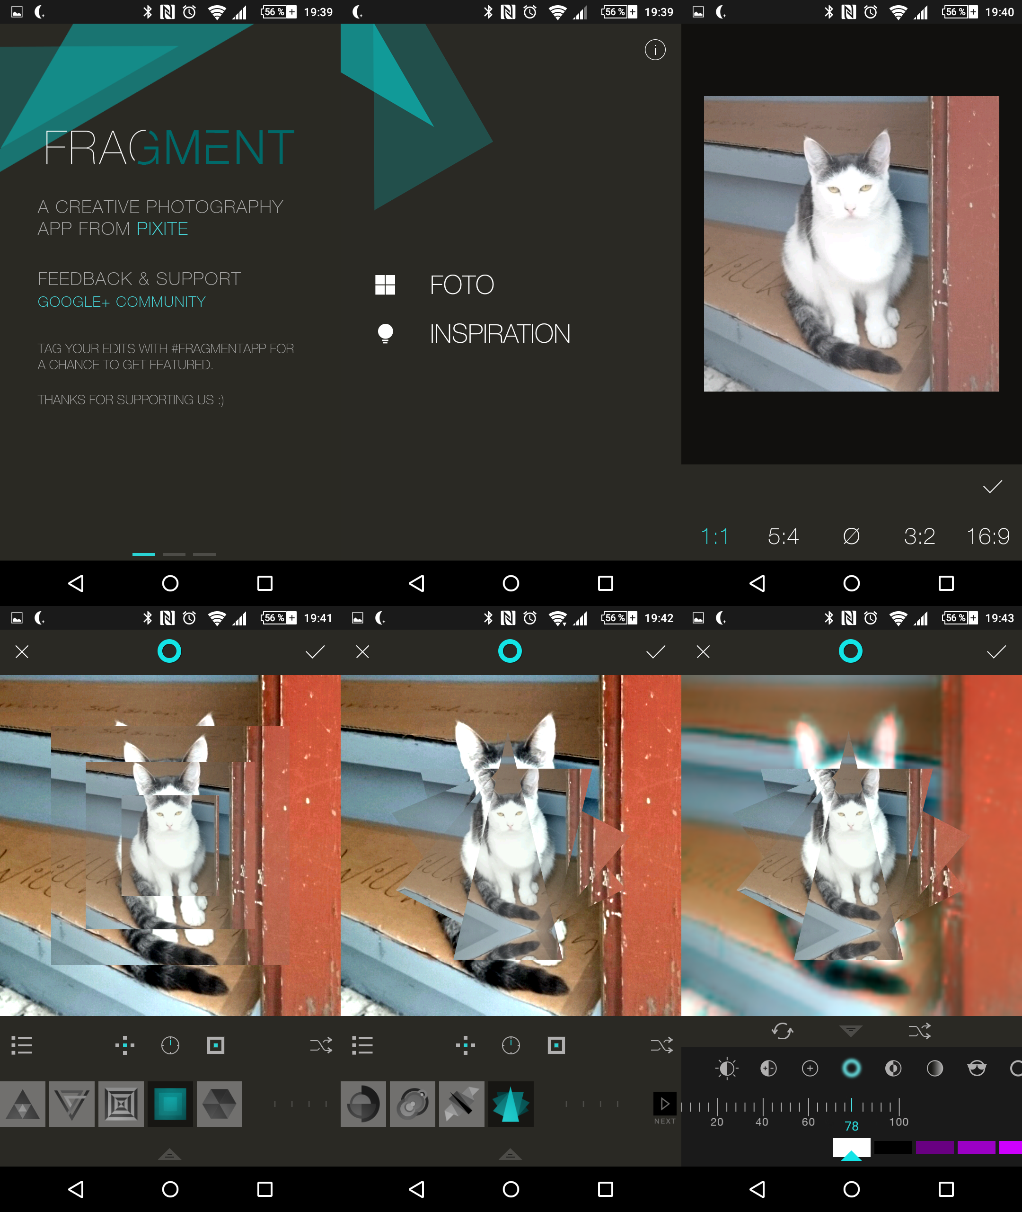
Task: Tap the reset rotate arrows icon
Action: point(782,1031)
